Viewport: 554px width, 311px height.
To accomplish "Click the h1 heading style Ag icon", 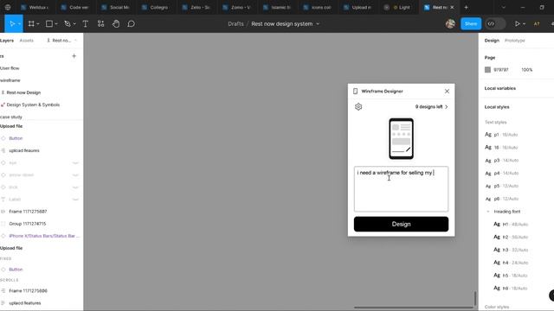I will (x=497, y=224).
